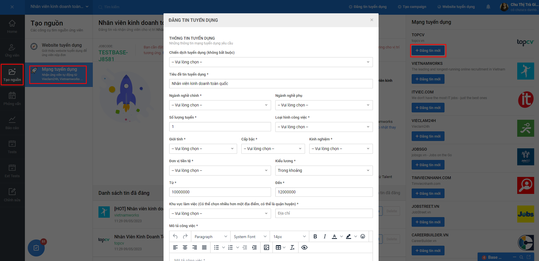Expand the Loại hình công việc dropdown
The width and height of the screenshot is (539, 261).
click(324, 127)
